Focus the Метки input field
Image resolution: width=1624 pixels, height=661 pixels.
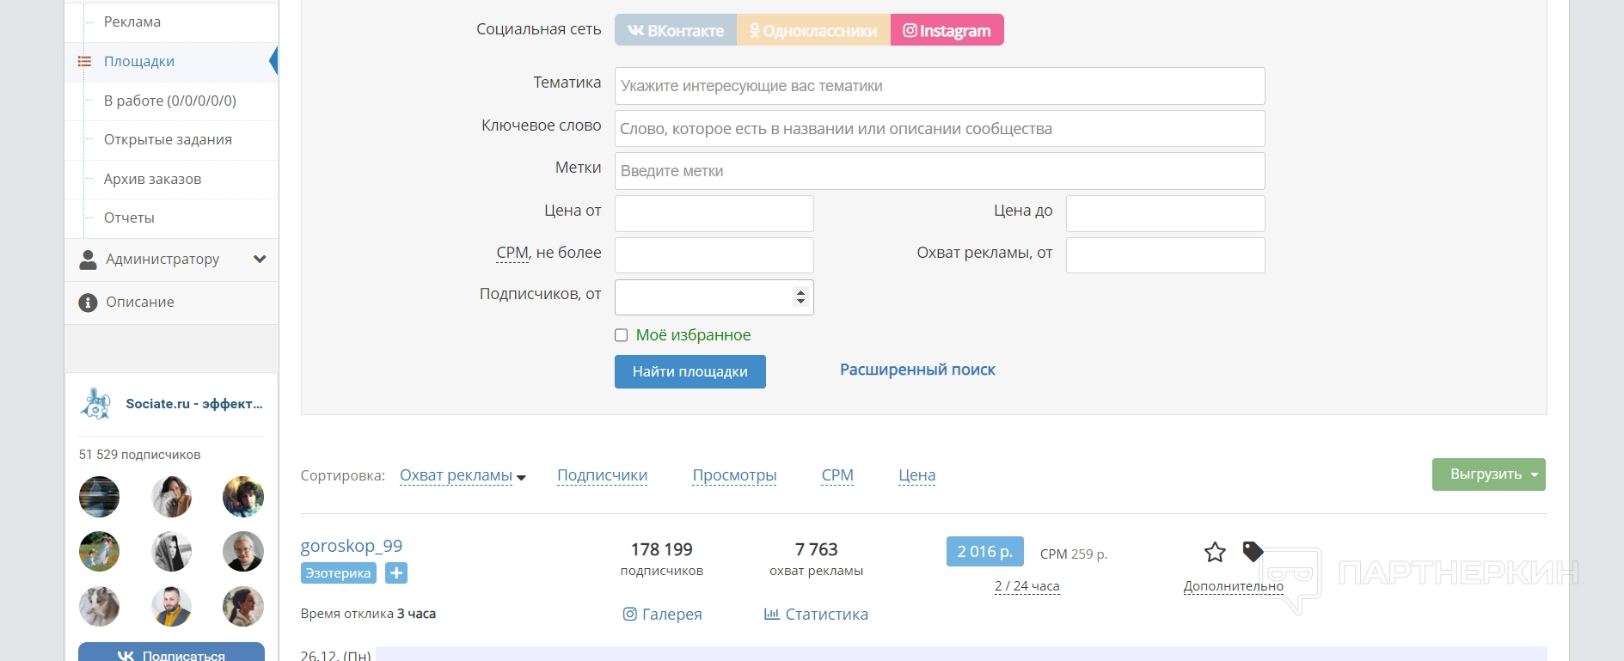click(x=940, y=171)
